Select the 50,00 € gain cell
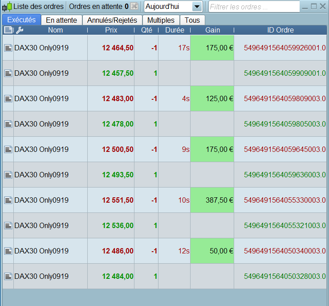 212,251
